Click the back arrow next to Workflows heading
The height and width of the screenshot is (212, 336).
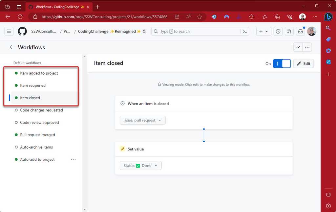(x=12, y=47)
